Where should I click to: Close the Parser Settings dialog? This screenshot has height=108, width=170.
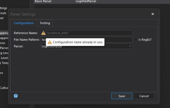click(153, 14)
